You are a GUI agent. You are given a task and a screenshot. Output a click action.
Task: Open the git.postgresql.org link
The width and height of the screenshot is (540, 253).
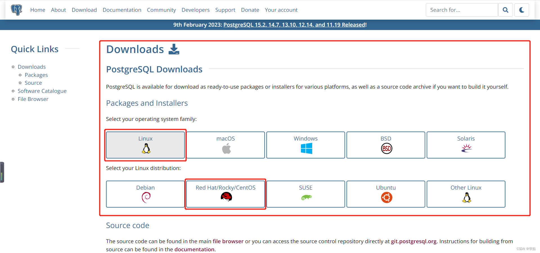[414, 241]
